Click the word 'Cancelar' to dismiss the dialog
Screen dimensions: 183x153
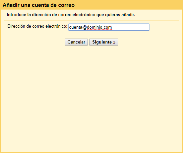click(76, 42)
